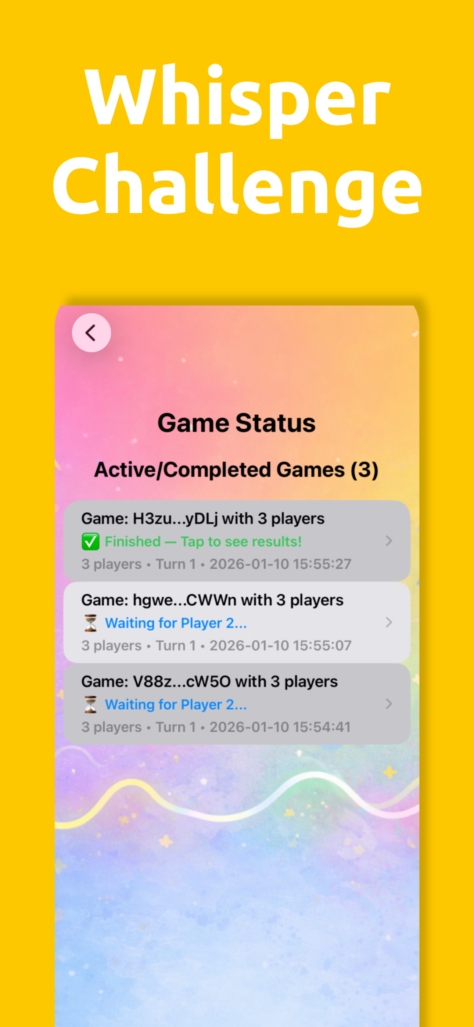Viewport: 474px width, 1027px height.
Task: Select game title V88z...cW5O with 3 players
Action: [209, 681]
